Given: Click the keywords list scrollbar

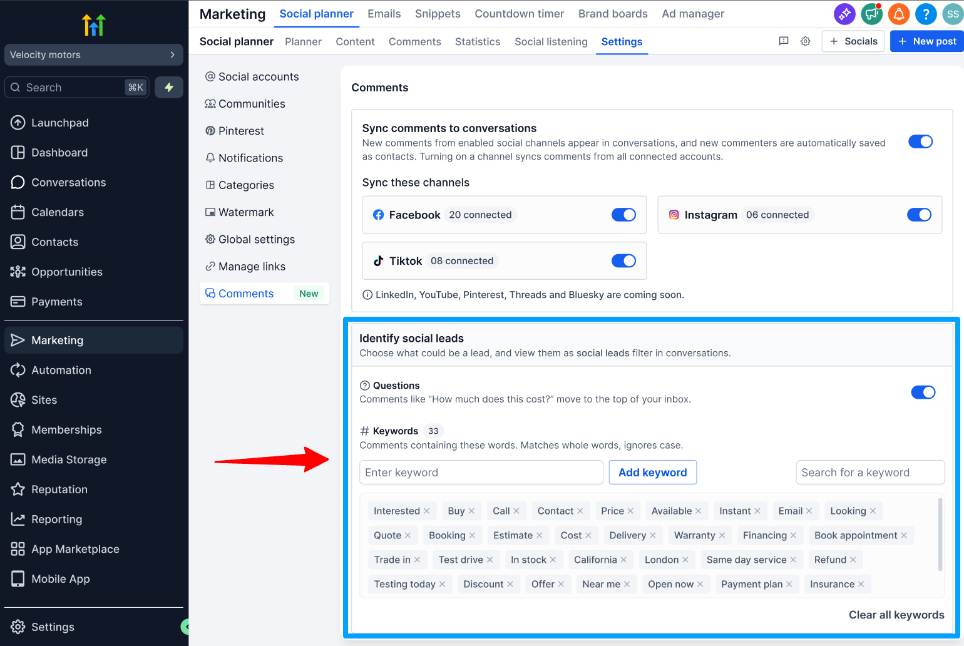Looking at the screenshot, I should (x=940, y=534).
